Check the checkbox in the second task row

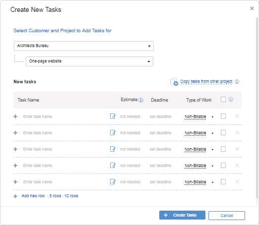click(x=223, y=133)
